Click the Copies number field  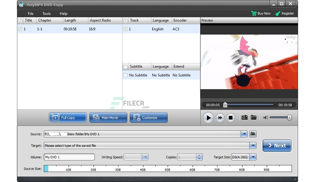point(187,157)
